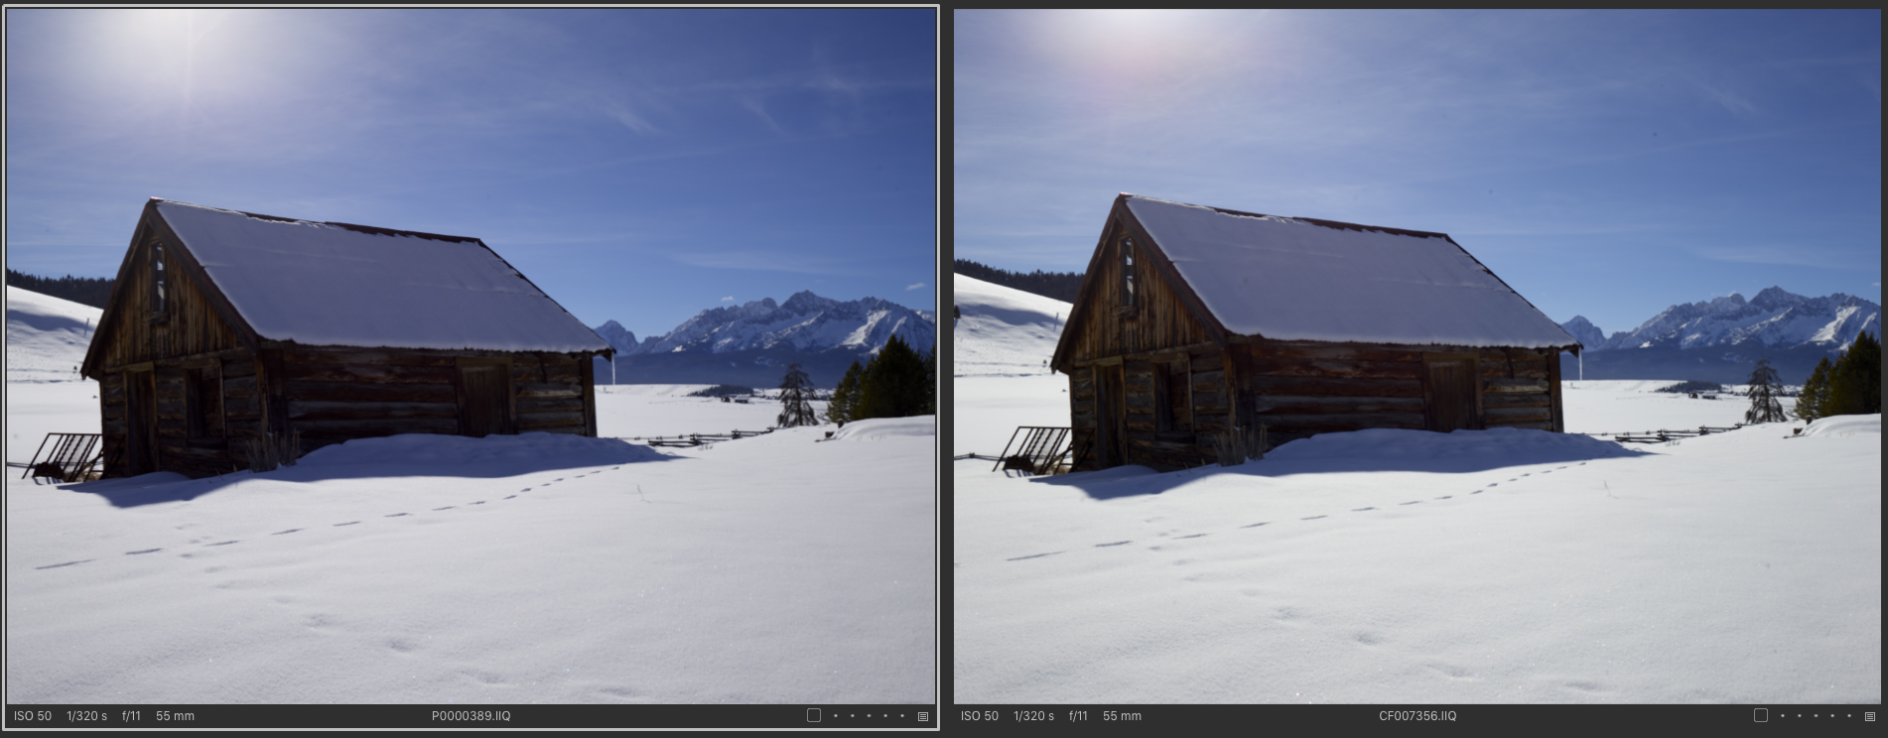Viewport: 1888px width, 738px height.
Task: Set four-star rating on CF007356.IIQ
Action: point(1832,716)
